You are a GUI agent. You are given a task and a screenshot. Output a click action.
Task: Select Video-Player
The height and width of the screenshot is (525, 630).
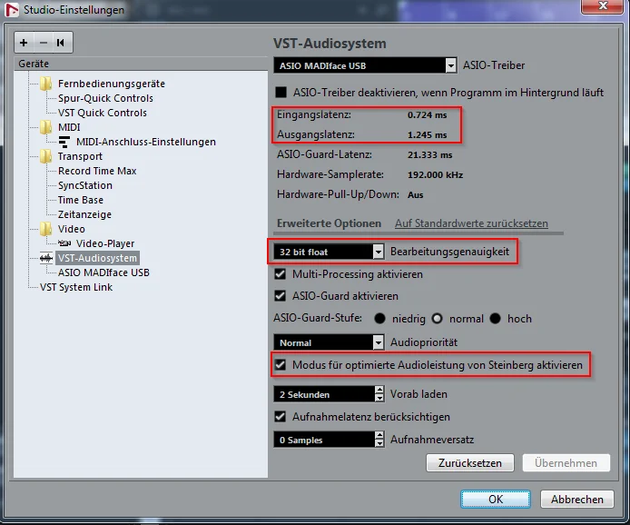click(x=105, y=243)
